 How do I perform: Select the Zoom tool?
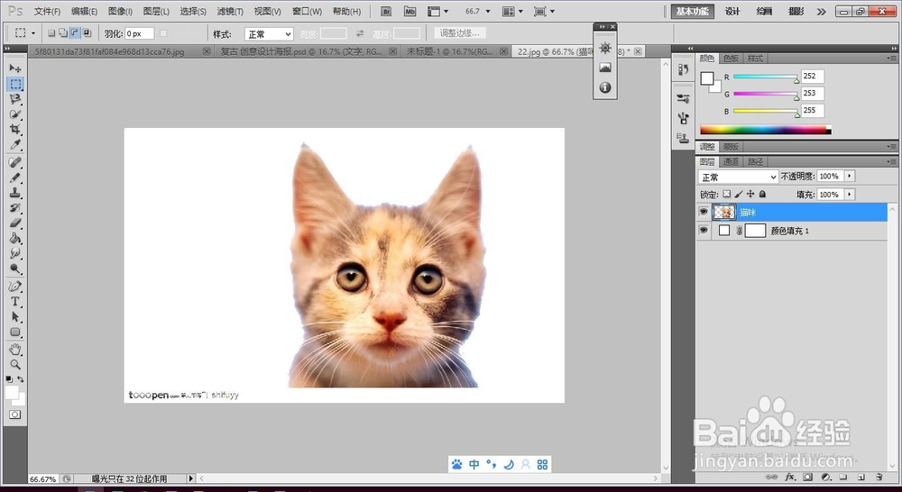point(15,364)
